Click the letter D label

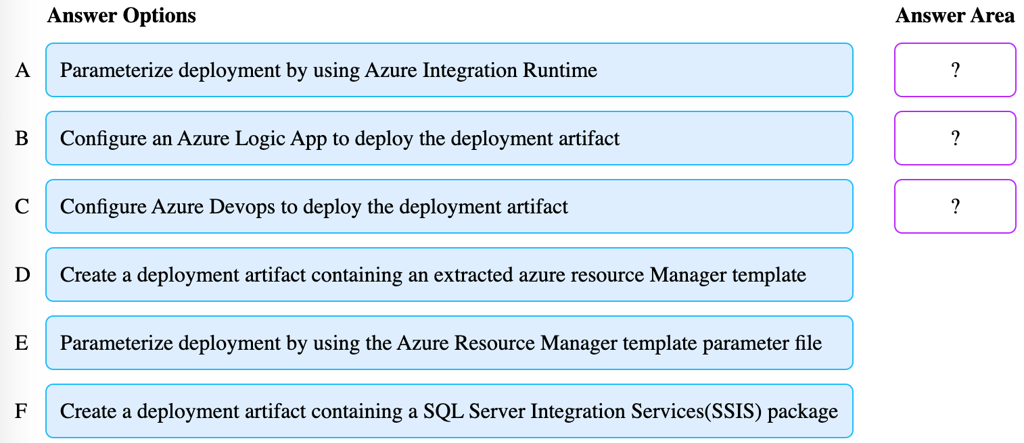click(22, 275)
